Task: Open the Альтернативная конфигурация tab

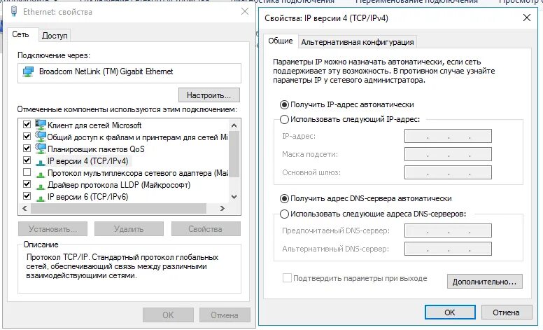Action: click(358, 42)
